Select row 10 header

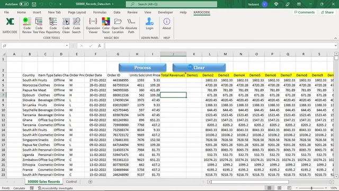click(3, 110)
